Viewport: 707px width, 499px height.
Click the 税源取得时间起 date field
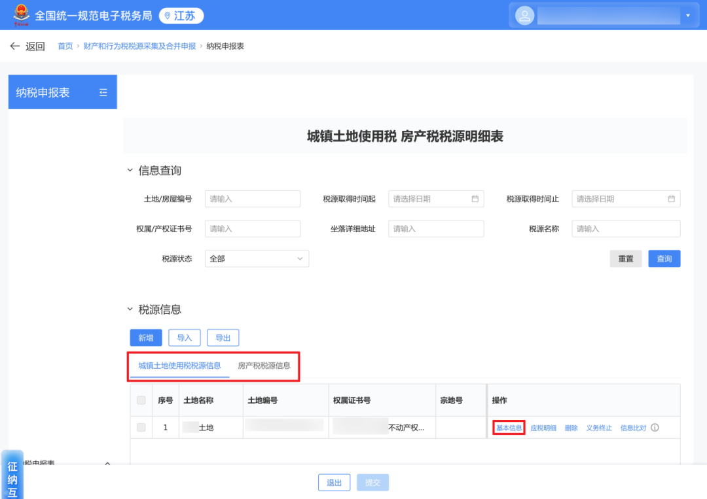click(x=436, y=199)
